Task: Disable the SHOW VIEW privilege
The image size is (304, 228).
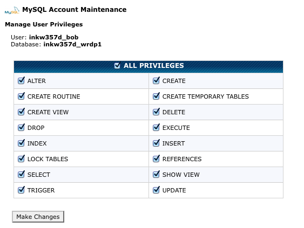Action: pyautogui.click(x=156, y=175)
